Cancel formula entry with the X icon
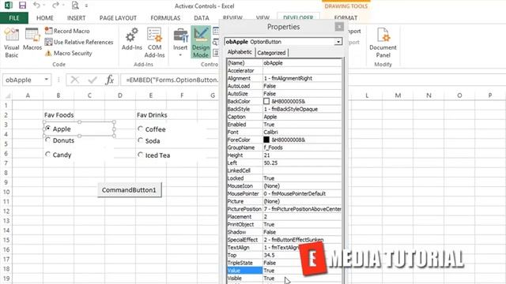Image resolution: width=506 pixels, height=284 pixels. tap(74, 80)
